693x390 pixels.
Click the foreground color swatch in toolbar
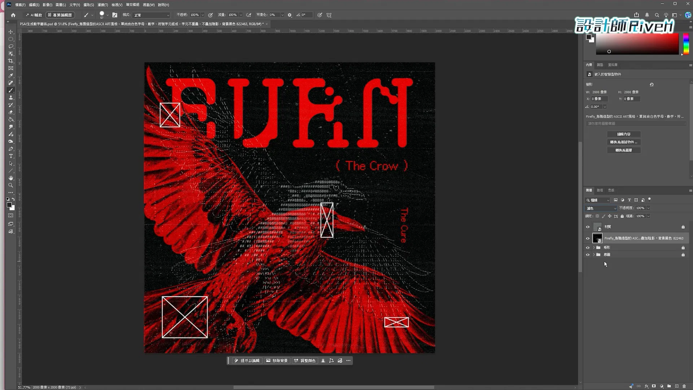click(9, 205)
